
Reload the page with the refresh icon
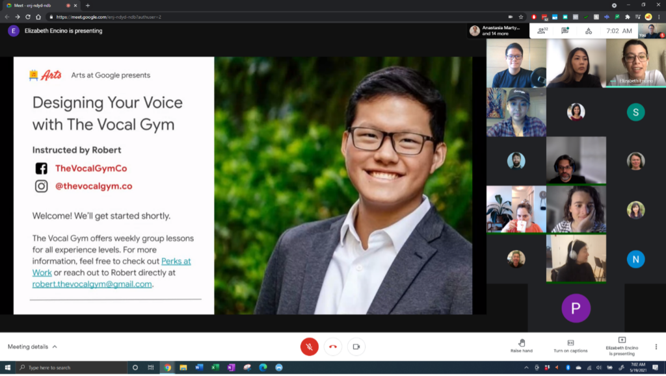tap(27, 17)
